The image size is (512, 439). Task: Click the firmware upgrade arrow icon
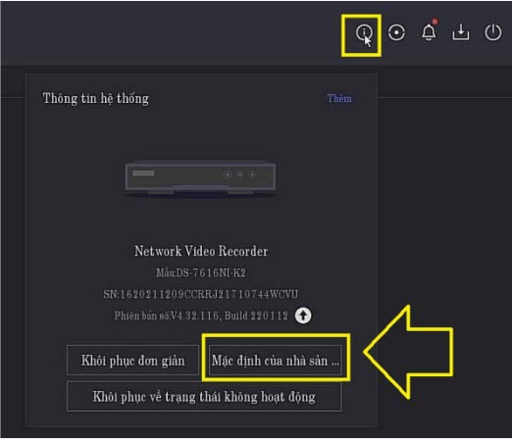tap(303, 316)
